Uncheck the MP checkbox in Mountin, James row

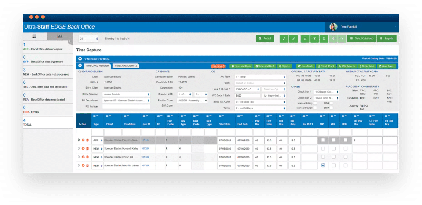[323, 165]
